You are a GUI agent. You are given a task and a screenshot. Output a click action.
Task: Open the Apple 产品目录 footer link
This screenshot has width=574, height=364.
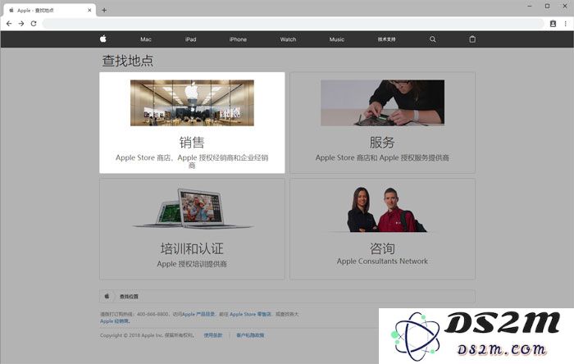(198, 314)
